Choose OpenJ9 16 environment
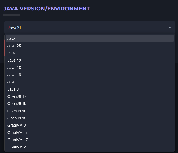This screenshot has height=153, width=178. point(17,118)
